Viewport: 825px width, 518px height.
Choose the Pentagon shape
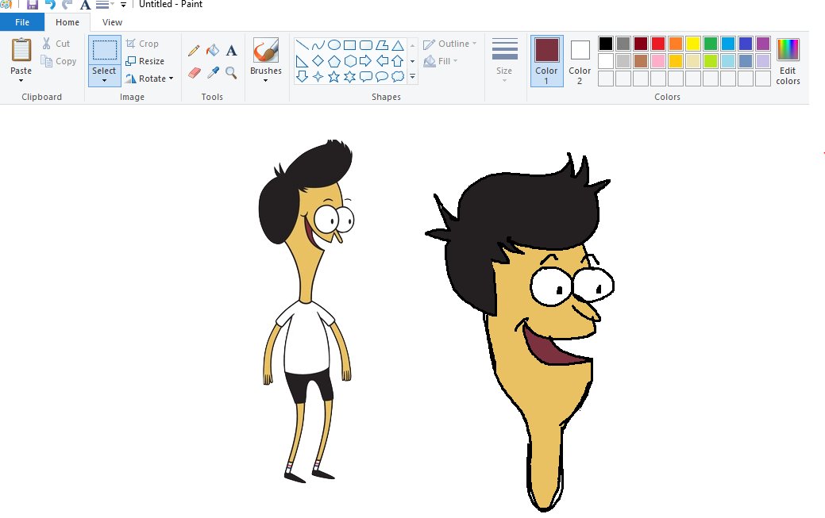[x=334, y=61]
